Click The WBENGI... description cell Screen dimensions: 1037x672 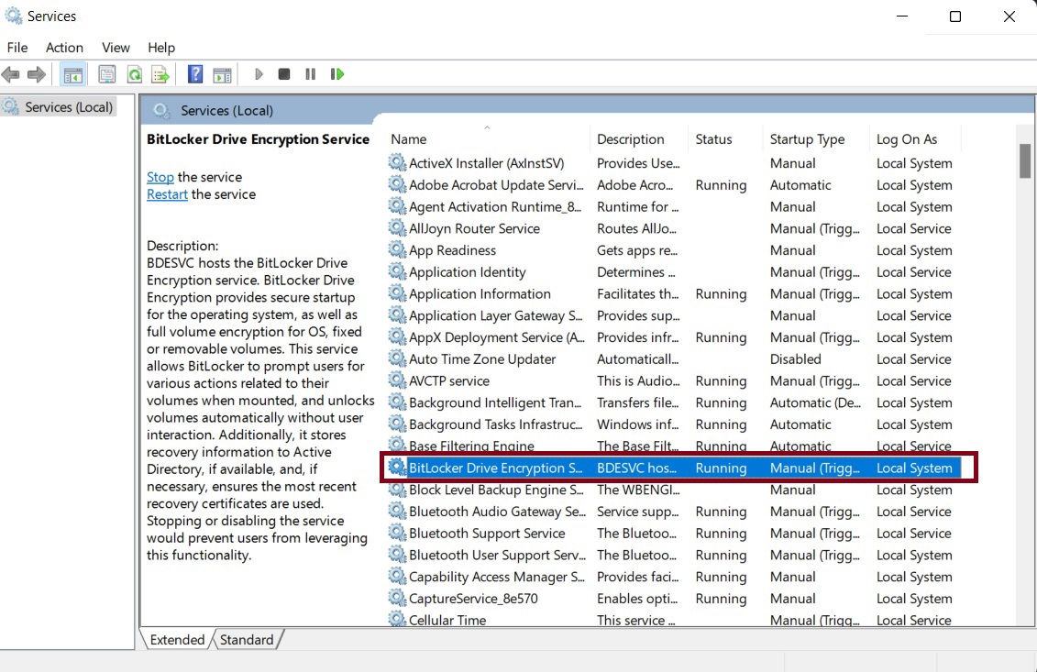638,490
